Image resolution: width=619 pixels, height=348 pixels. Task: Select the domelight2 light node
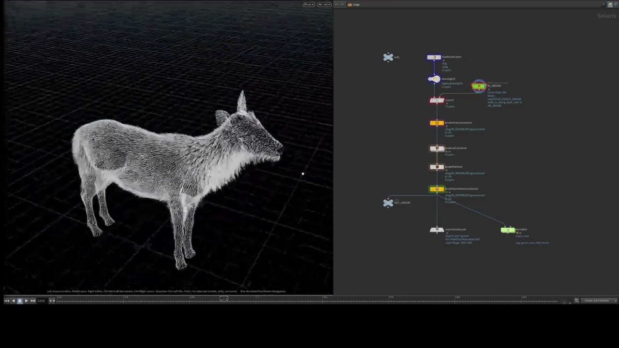tap(434, 79)
